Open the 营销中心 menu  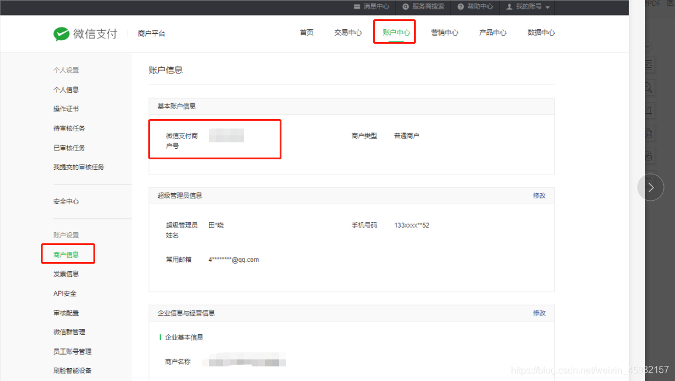point(444,32)
